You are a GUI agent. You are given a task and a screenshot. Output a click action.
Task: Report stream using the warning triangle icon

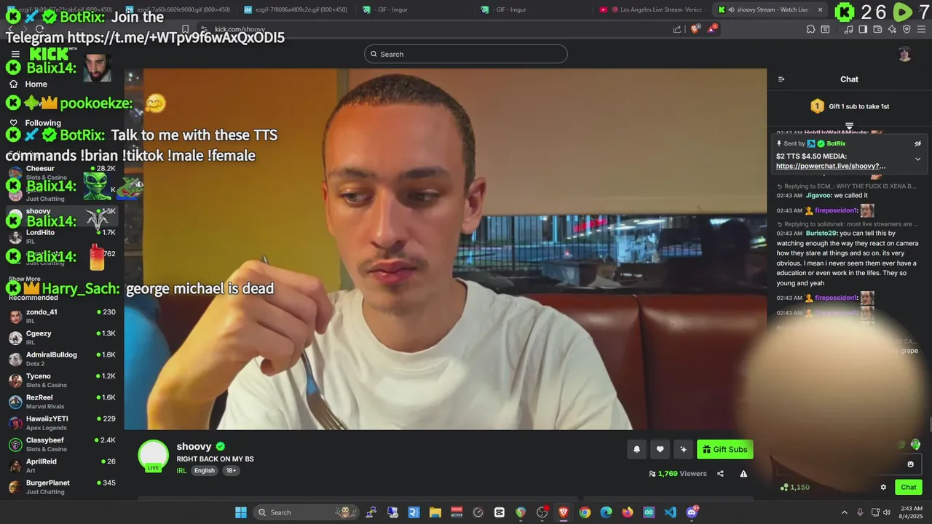pos(743,474)
